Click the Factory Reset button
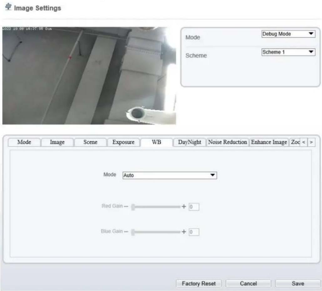 point(199,283)
